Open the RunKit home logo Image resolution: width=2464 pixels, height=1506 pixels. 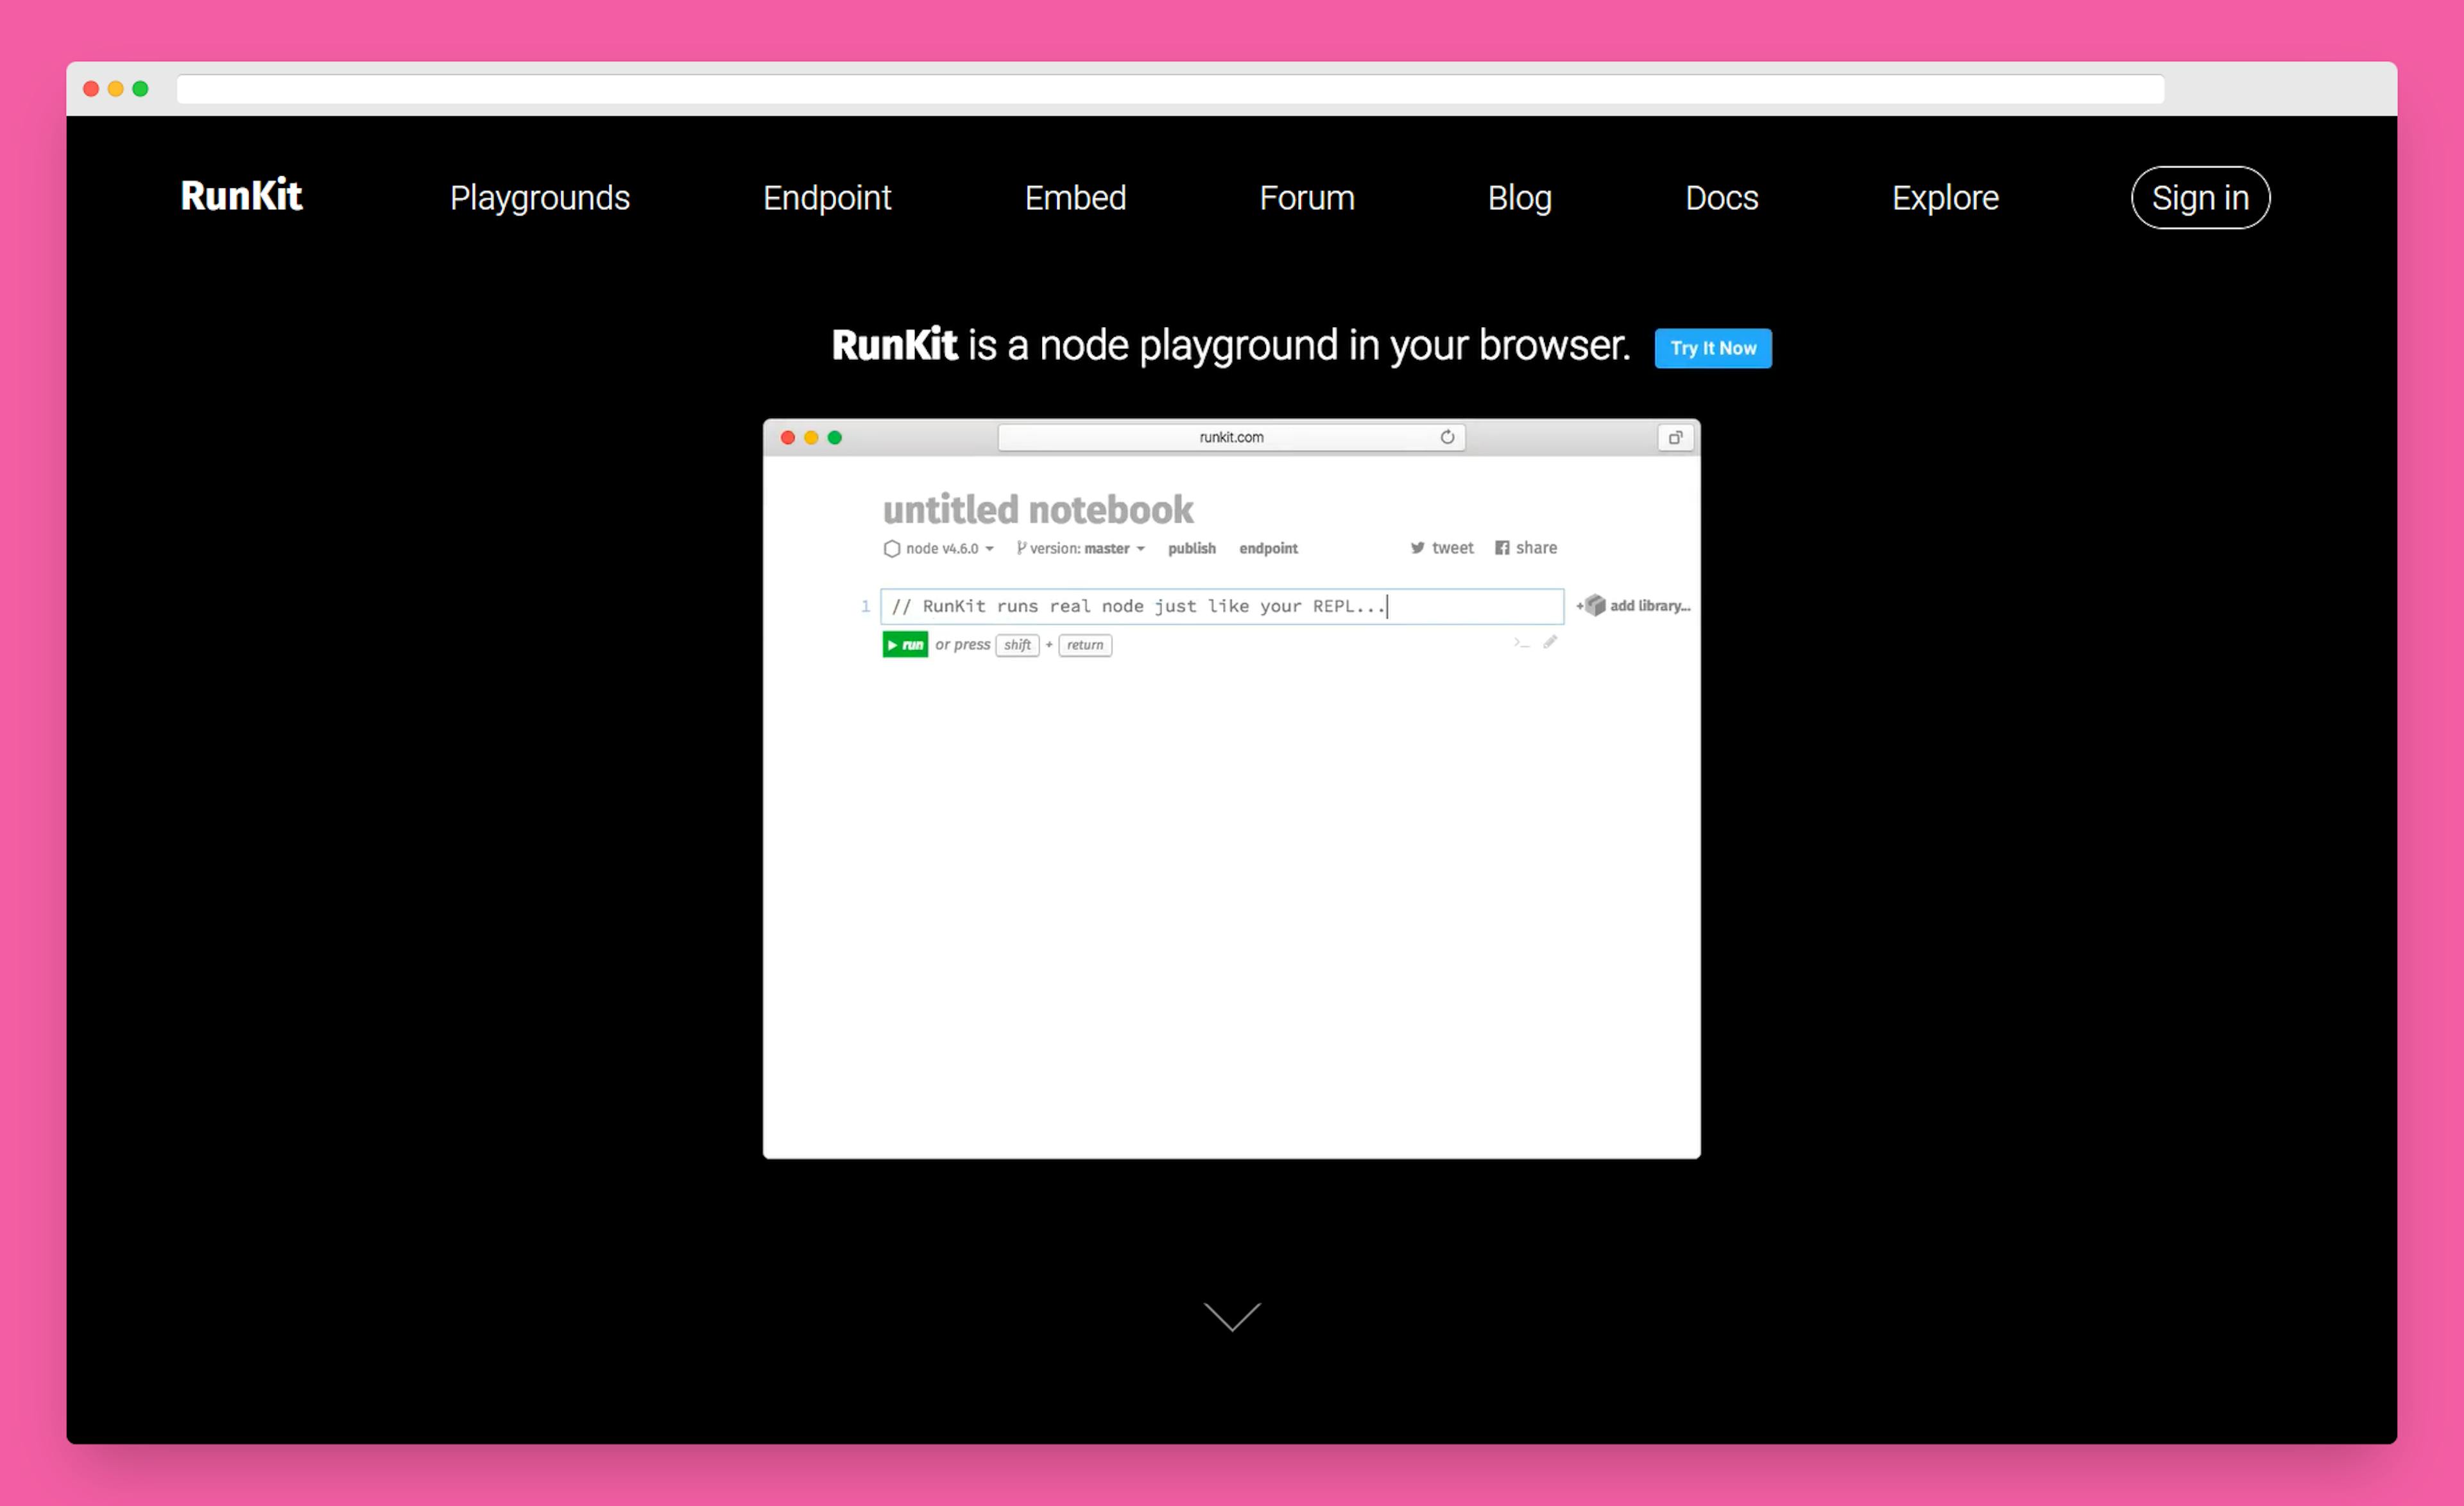(x=241, y=196)
